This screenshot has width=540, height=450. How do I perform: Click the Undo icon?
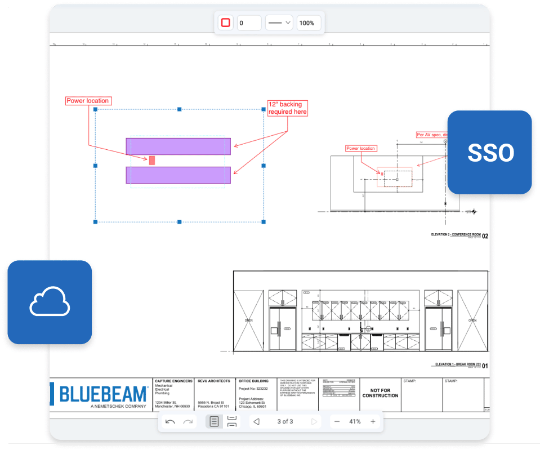(x=171, y=421)
